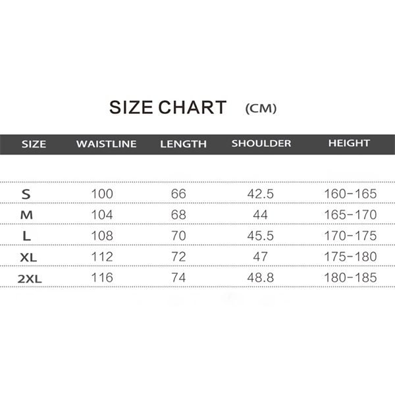The width and height of the screenshot is (395, 395).
Task: Click height range 175-180 in XL row
Action: pyautogui.click(x=350, y=256)
